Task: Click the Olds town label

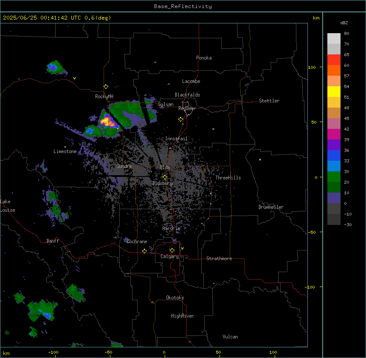Action: point(165,168)
